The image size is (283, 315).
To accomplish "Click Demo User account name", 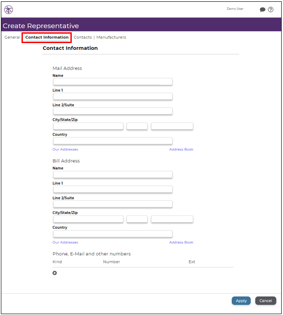I will pos(235,9).
